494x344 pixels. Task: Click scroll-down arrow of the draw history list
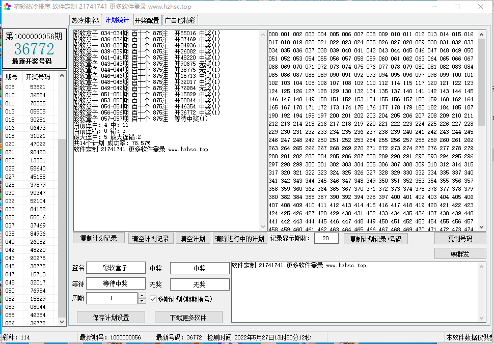pos(62,322)
